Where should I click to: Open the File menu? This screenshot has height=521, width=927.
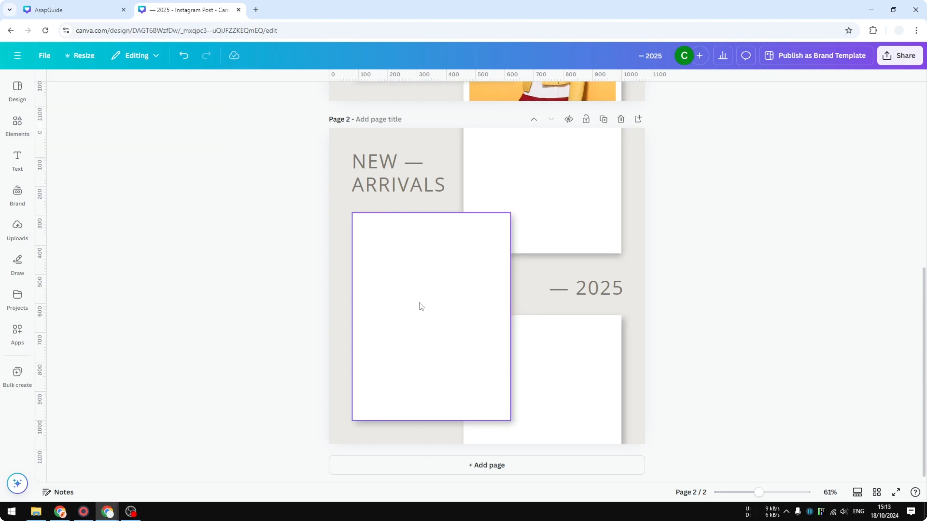tap(45, 55)
